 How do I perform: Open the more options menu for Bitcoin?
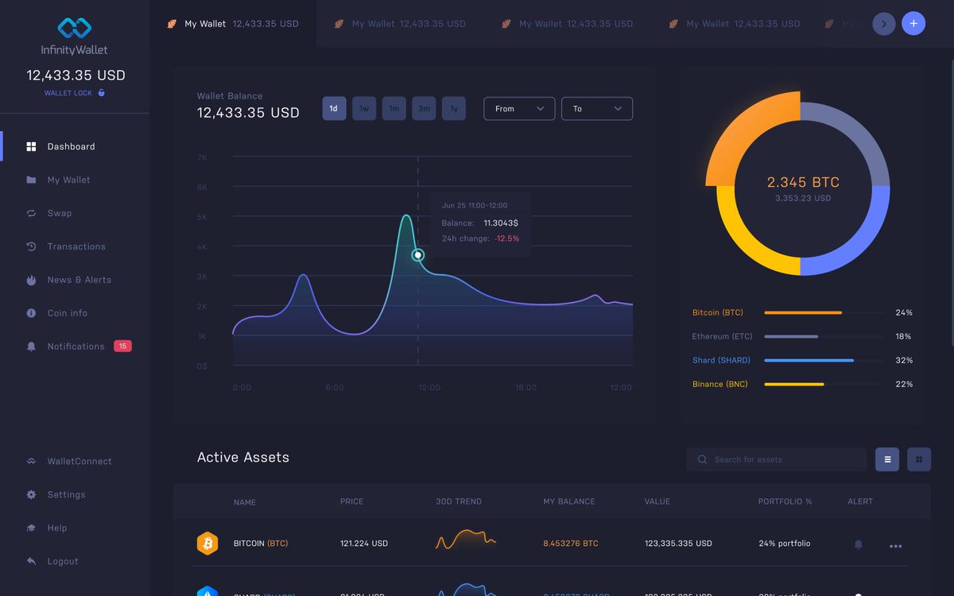click(896, 546)
